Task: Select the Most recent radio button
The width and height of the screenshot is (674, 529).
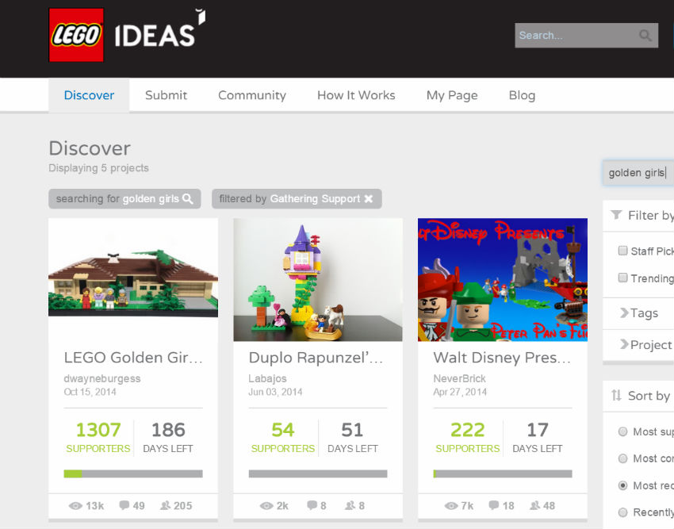Action: (x=622, y=485)
